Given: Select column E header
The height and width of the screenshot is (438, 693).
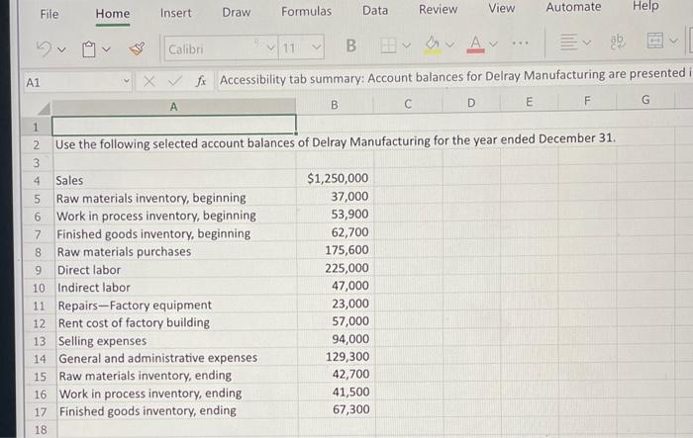Looking at the screenshot, I should point(529,102).
